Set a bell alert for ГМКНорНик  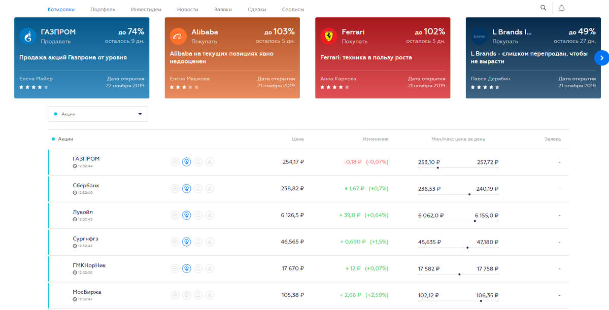point(198,268)
